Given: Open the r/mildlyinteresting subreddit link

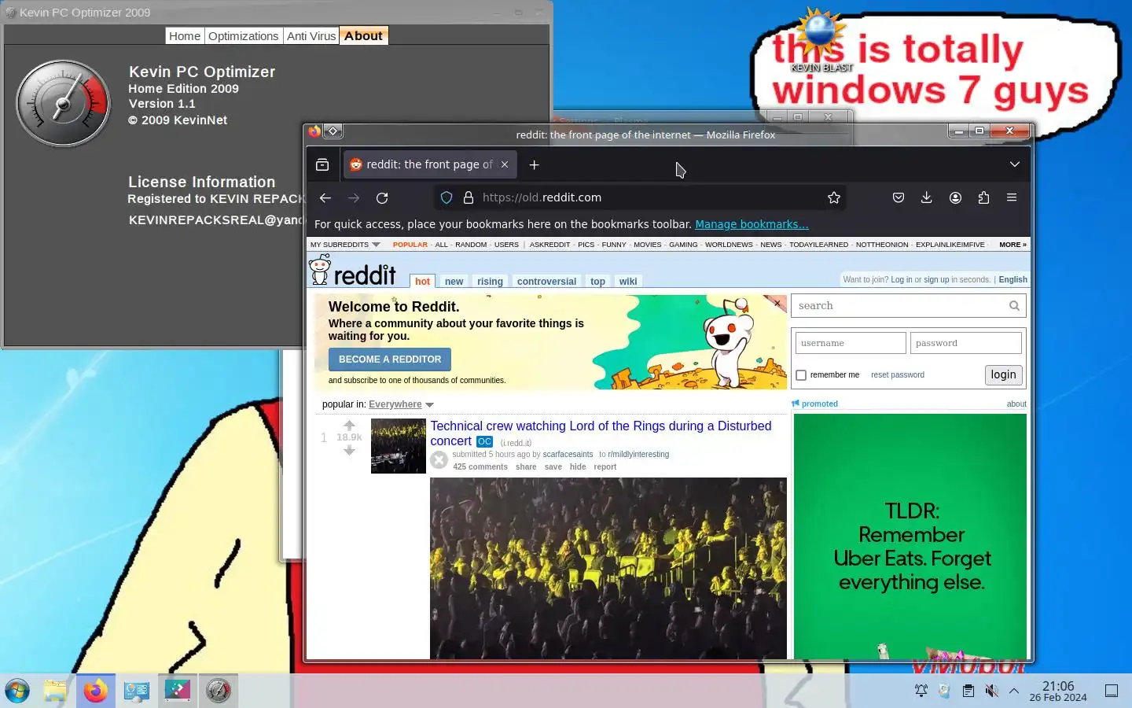Looking at the screenshot, I should 638,455.
